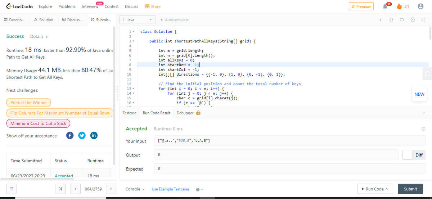Open Interview in top navigation
This screenshot has height=199, width=432.
(90, 6)
